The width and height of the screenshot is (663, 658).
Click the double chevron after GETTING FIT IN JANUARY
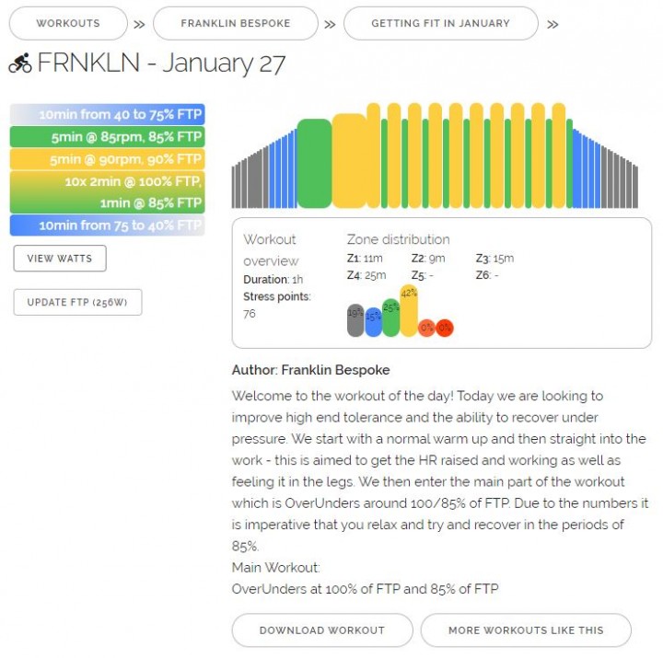point(552,25)
